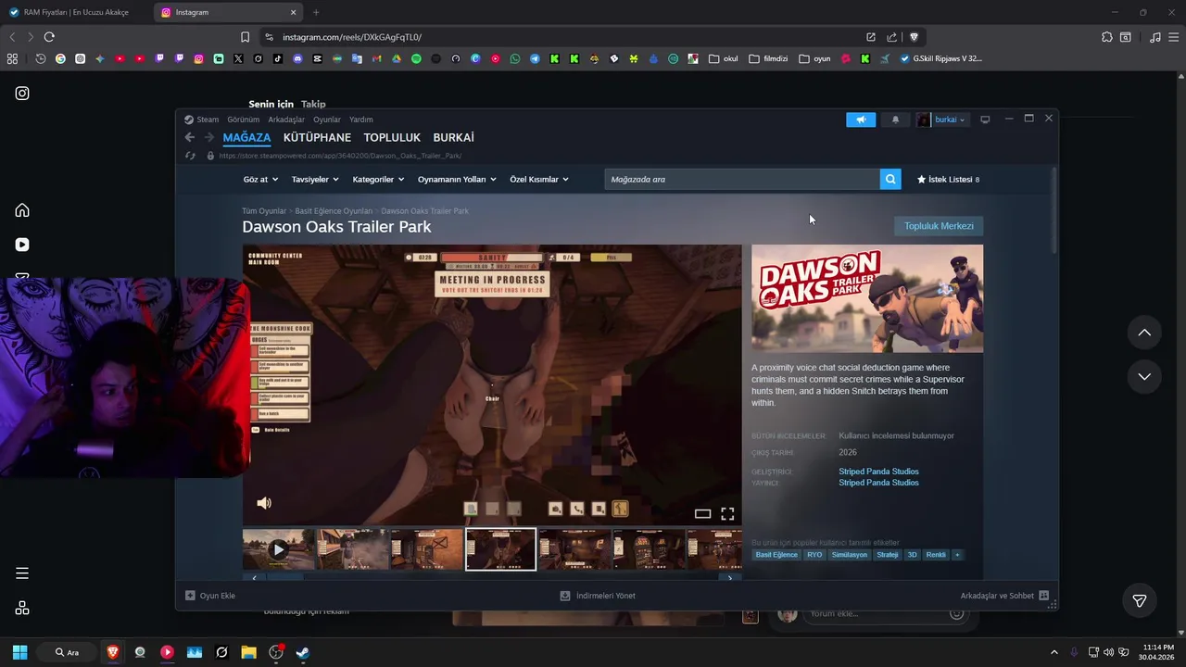Open Basit Eğlence Oyunları breadcrumb

[334, 211]
